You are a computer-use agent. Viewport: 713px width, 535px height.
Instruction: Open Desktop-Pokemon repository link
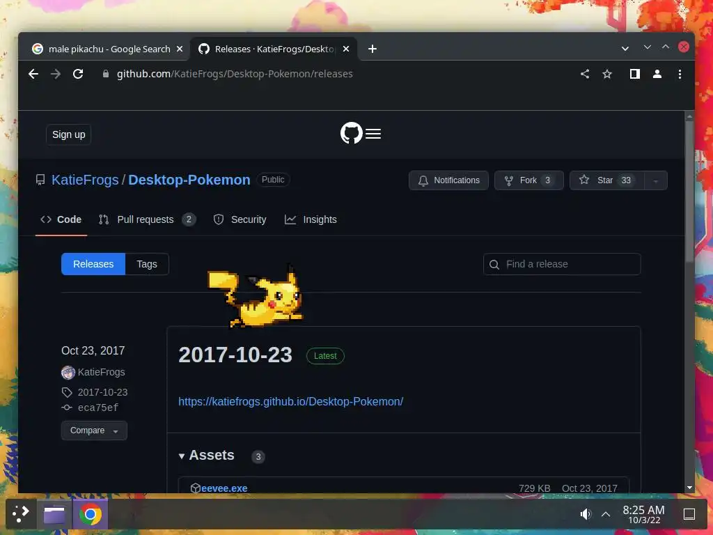tap(189, 180)
